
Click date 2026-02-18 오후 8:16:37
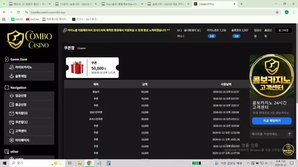coord(226,92)
